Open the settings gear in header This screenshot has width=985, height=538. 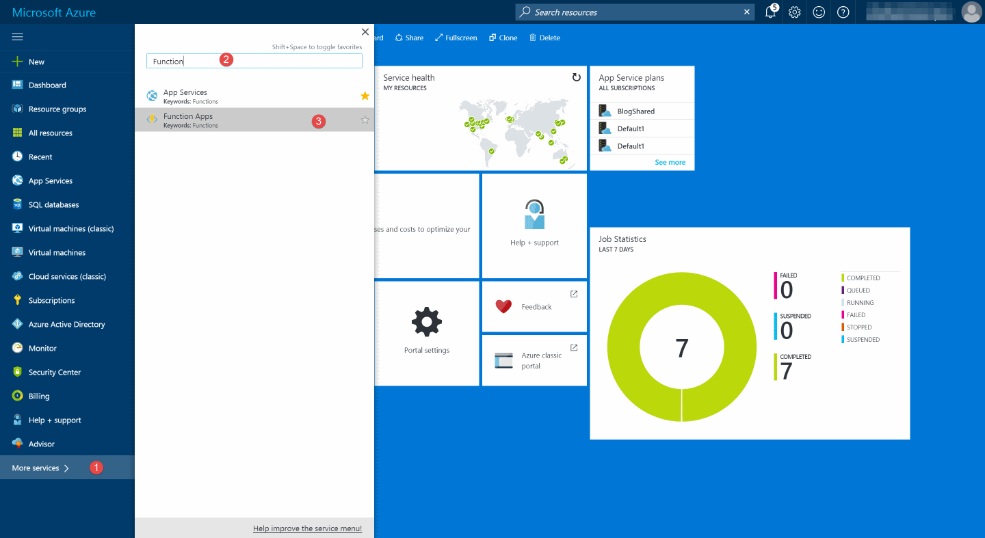click(795, 12)
